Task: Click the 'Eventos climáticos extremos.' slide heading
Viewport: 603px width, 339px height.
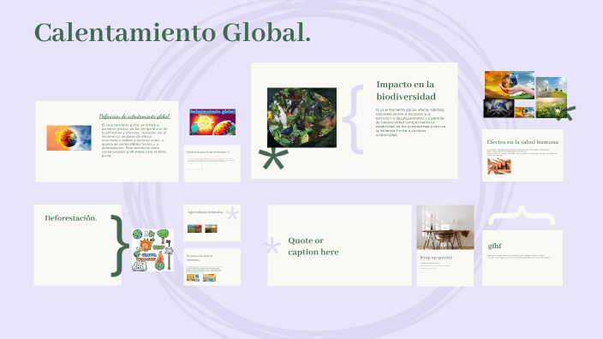Action: [x=200, y=258]
